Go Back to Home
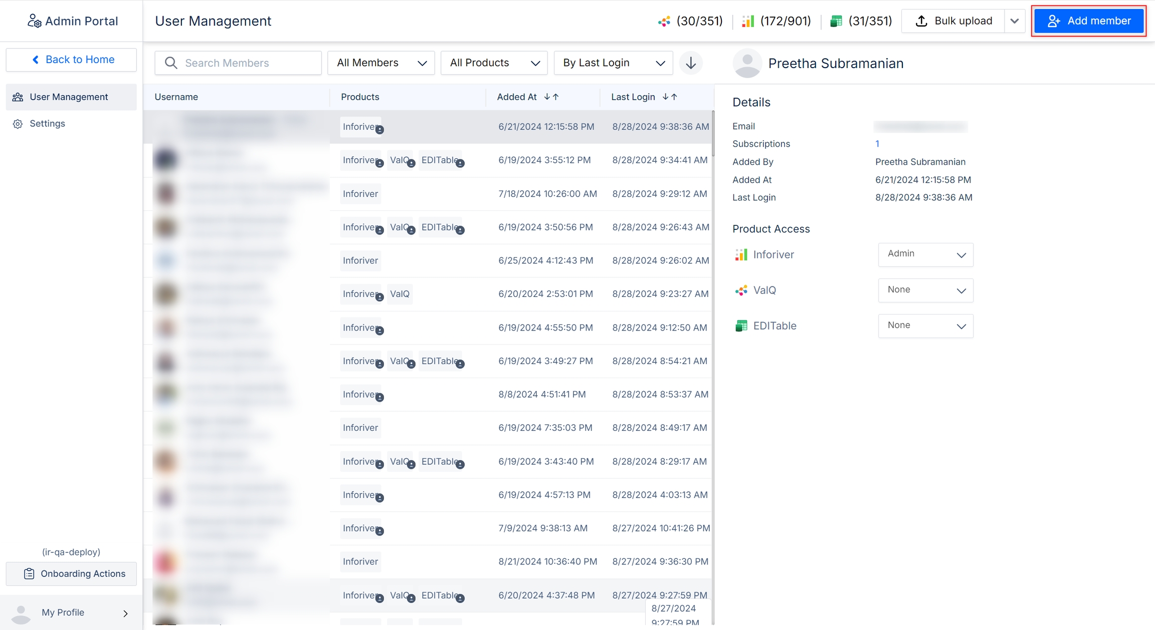 (x=71, y=60)
